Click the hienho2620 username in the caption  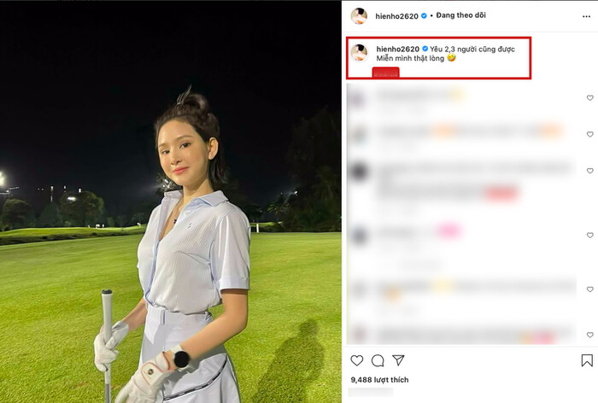pos(398,49)
